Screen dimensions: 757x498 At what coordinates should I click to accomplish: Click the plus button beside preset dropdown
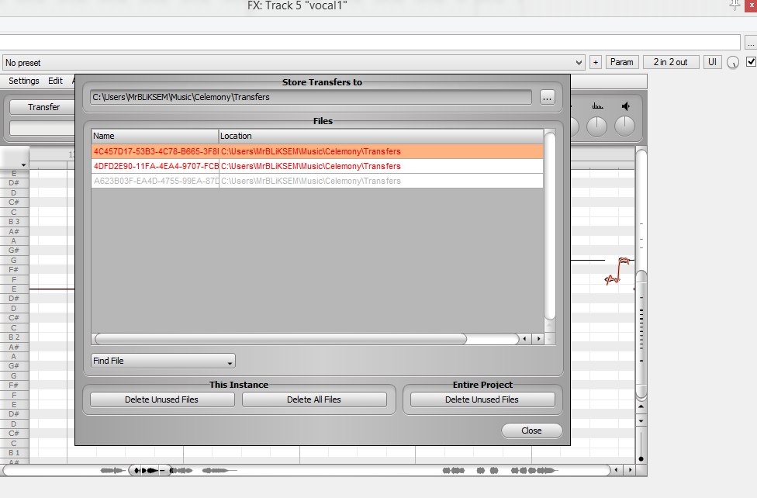click(x=596, y=62)
